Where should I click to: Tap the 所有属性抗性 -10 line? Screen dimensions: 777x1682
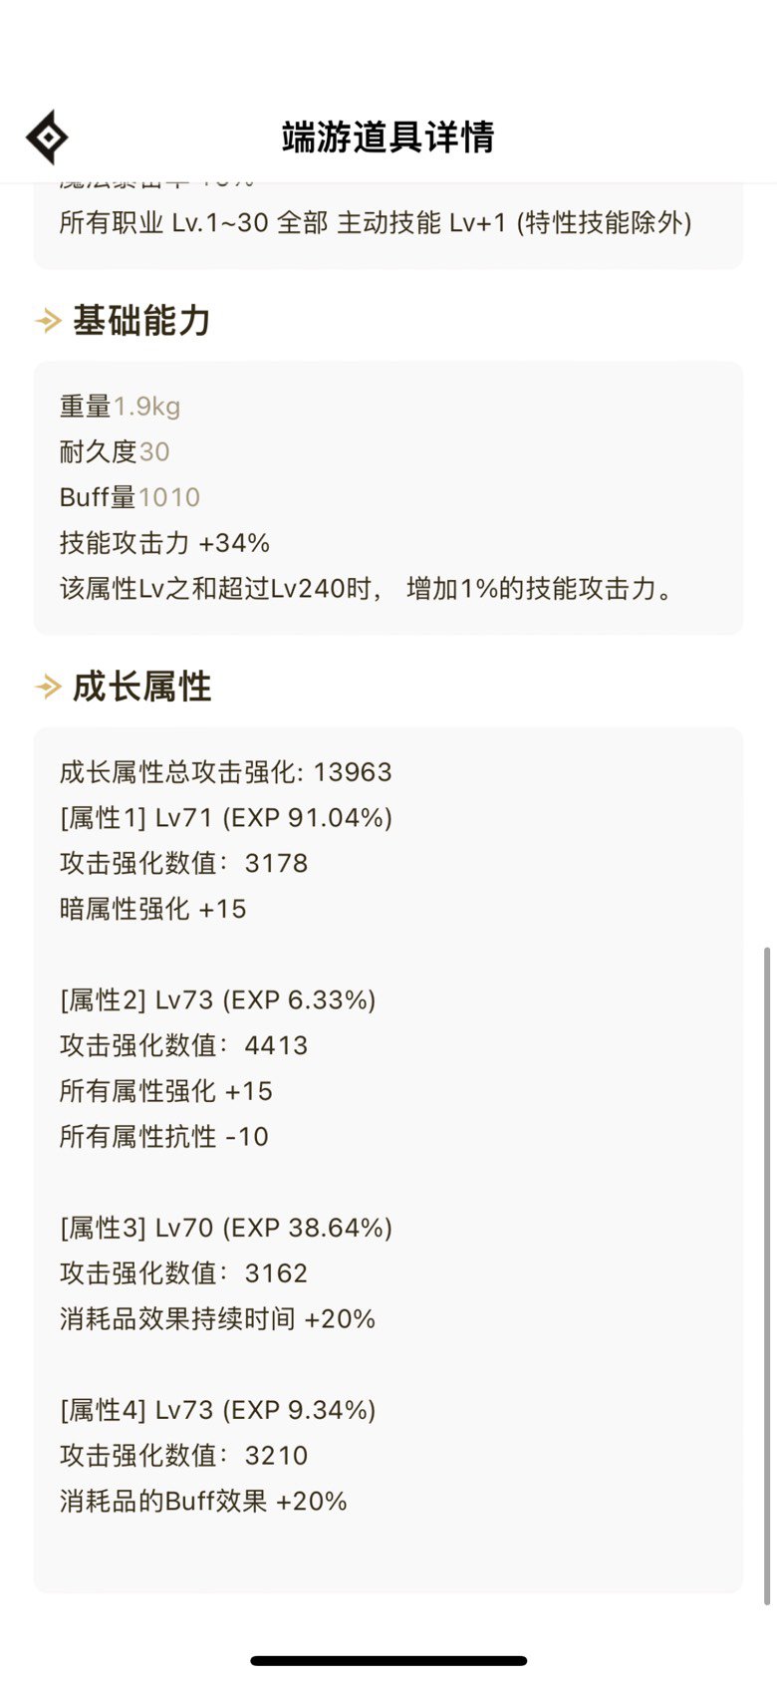pos(163,1137)
